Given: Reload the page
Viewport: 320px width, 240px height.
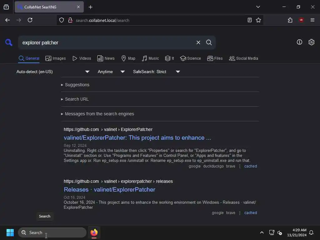Looking at the screenshot, I should click(30, 20).
